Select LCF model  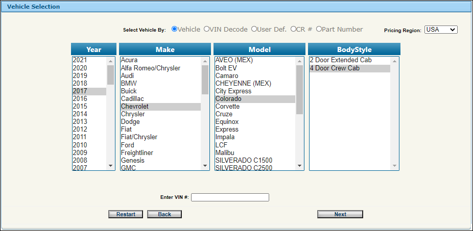(255, 145)
